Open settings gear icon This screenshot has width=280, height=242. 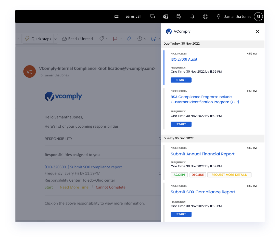click(x=205, y=17)
